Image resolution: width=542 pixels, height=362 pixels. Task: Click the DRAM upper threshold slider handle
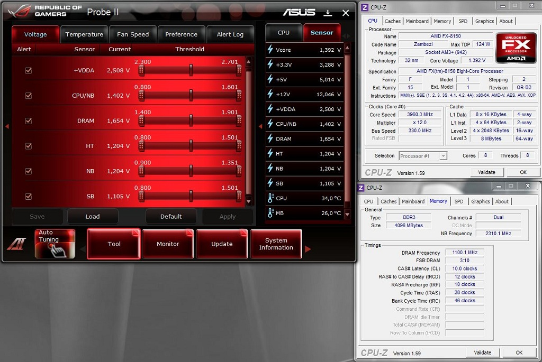pyautogui.click(x=239, y=121)
